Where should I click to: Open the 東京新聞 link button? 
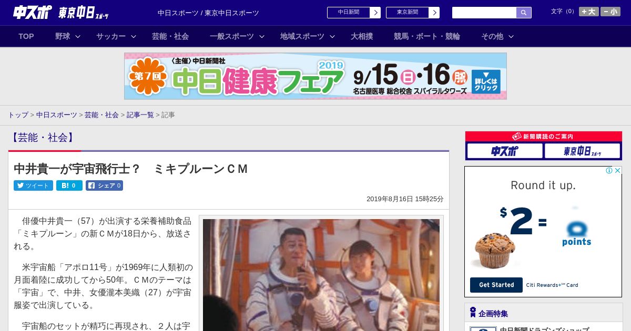pyautogui.click(x=407, y=13)
